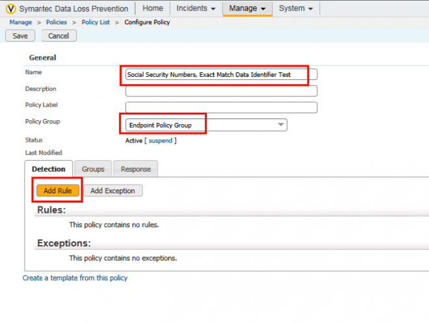Image resolution: width=429 pixels, height=322 pixels.
Task: Click 'This policy contains no exceptions.' text
Action: pyautogui.click(x=123, y=258)
